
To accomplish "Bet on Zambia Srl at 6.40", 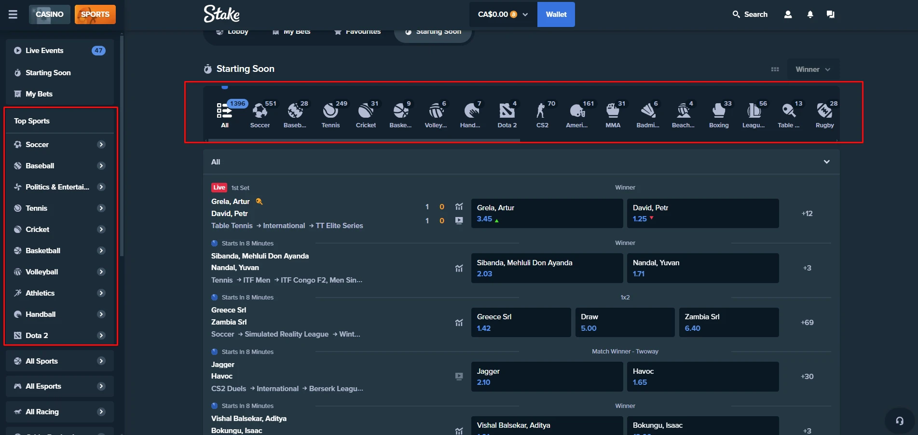I will 729,322.
